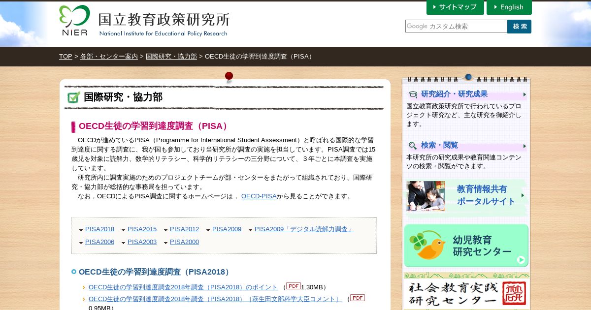
Task: Follow the OECD-PISA homepage link
Action: (259, 196)
